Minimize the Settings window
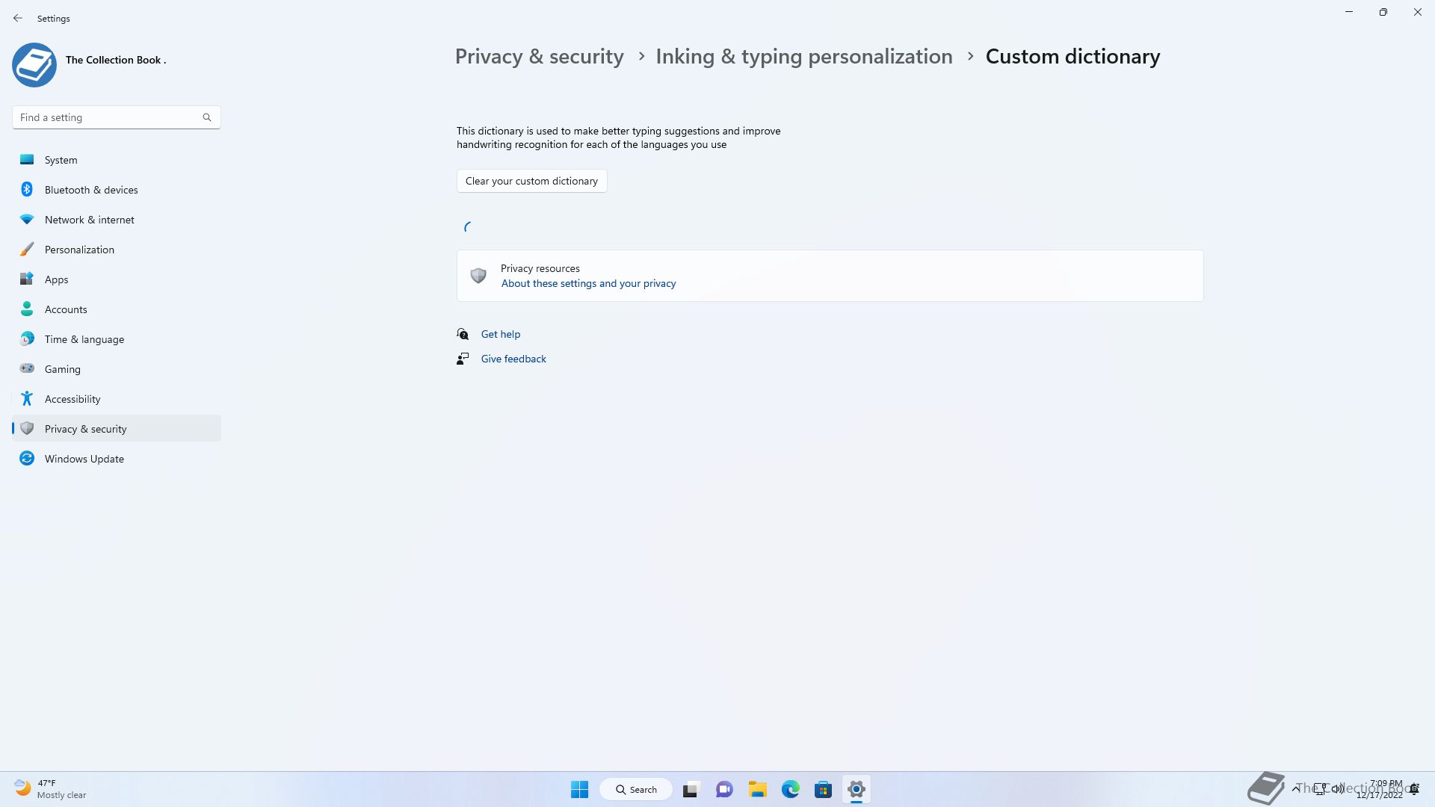Viewport: 1435px width, 807px height. pos(1349,12)
